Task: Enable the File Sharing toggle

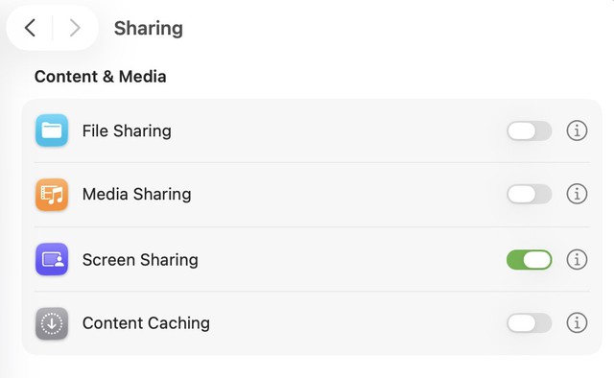Action: (x=530, y=130)
